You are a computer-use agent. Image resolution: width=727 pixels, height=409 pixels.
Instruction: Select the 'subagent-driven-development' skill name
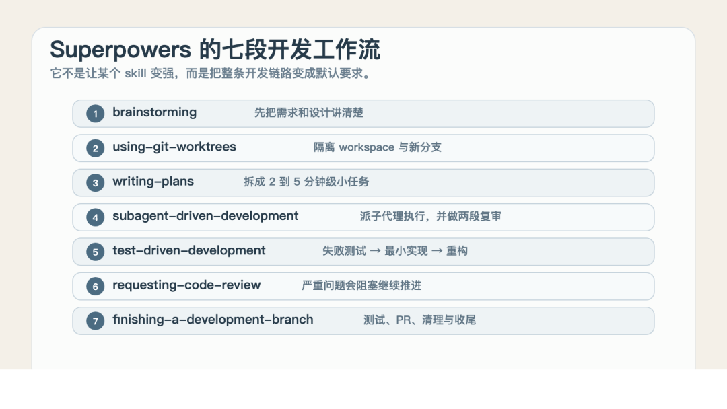click(x=205, y=217)
